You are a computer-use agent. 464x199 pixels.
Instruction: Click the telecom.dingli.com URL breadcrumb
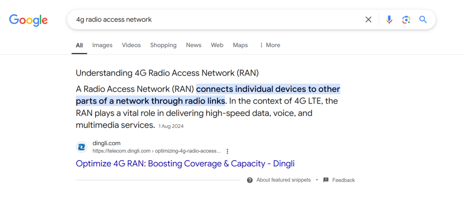coord(156,151)
